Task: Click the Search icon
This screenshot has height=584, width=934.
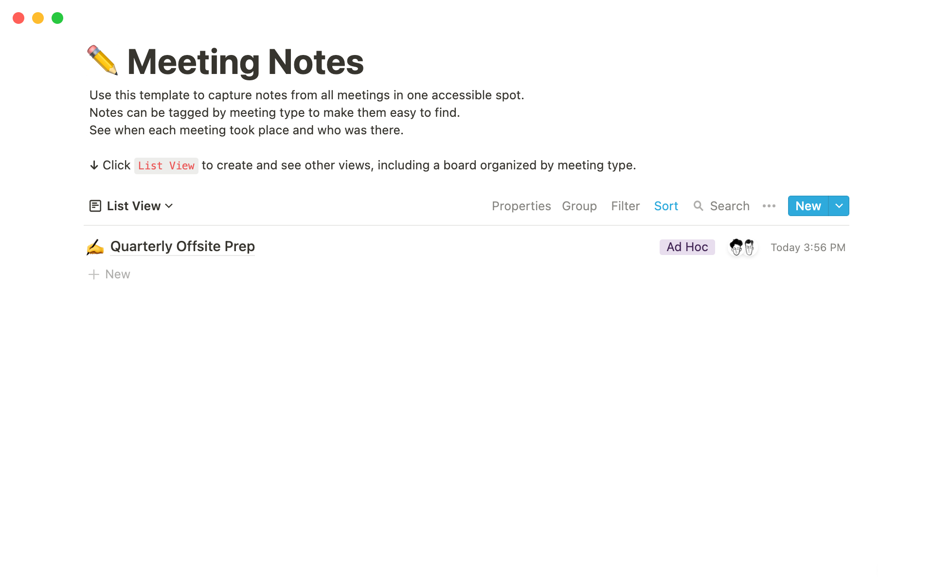Action: tap(699, 206)
